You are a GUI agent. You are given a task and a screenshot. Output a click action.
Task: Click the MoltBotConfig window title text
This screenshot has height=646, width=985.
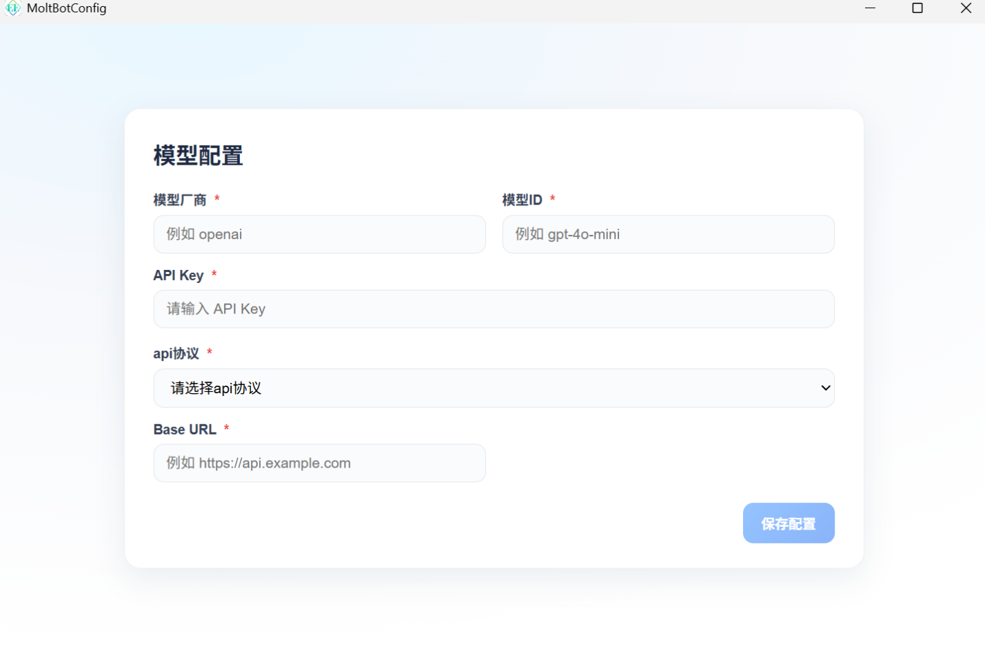tap(67, 8)
